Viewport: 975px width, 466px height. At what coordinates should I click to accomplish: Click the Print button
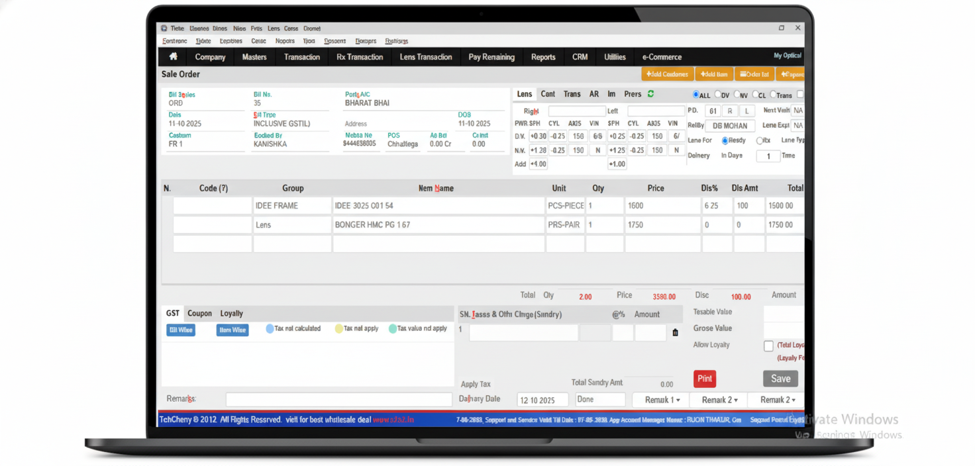704,379
